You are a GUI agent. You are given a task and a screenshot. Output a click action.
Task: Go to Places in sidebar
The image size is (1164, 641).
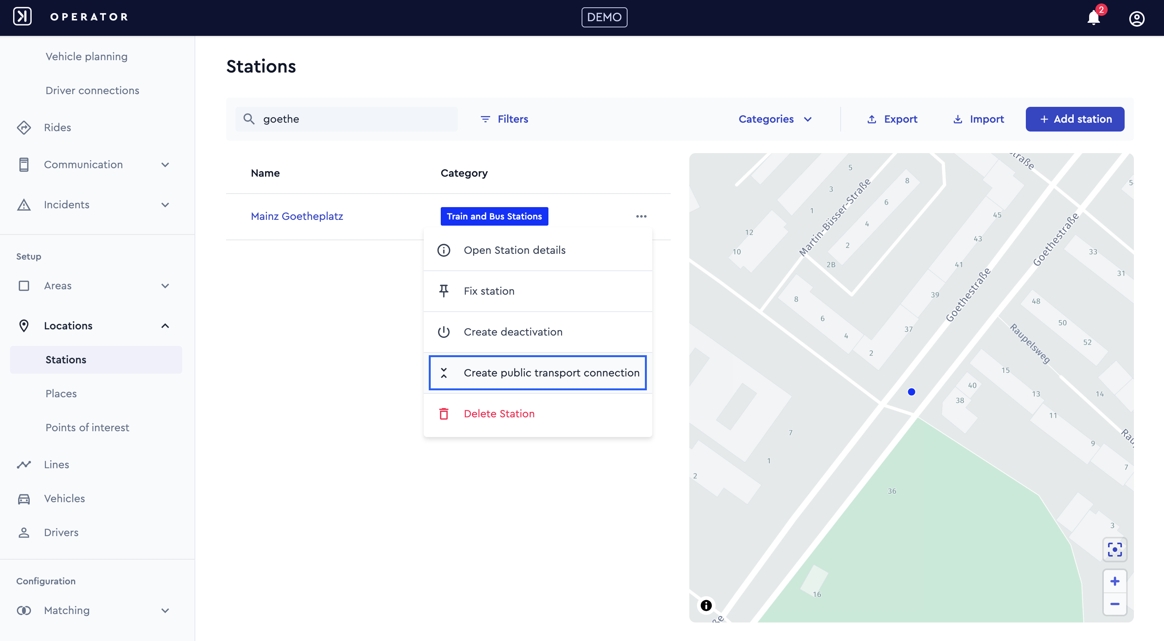pos(61,394)
